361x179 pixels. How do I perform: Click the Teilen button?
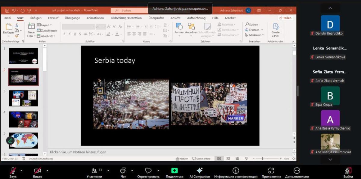click(285, 18)
